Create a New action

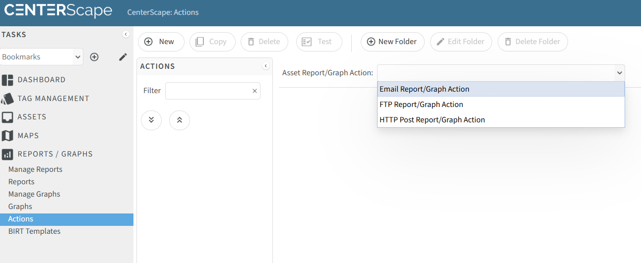click(161, 42)
